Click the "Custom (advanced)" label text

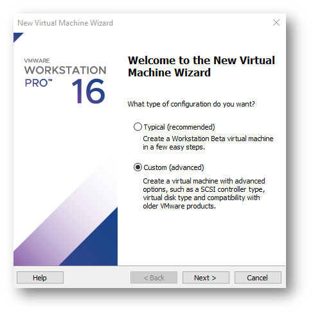[x=174, y=167]
